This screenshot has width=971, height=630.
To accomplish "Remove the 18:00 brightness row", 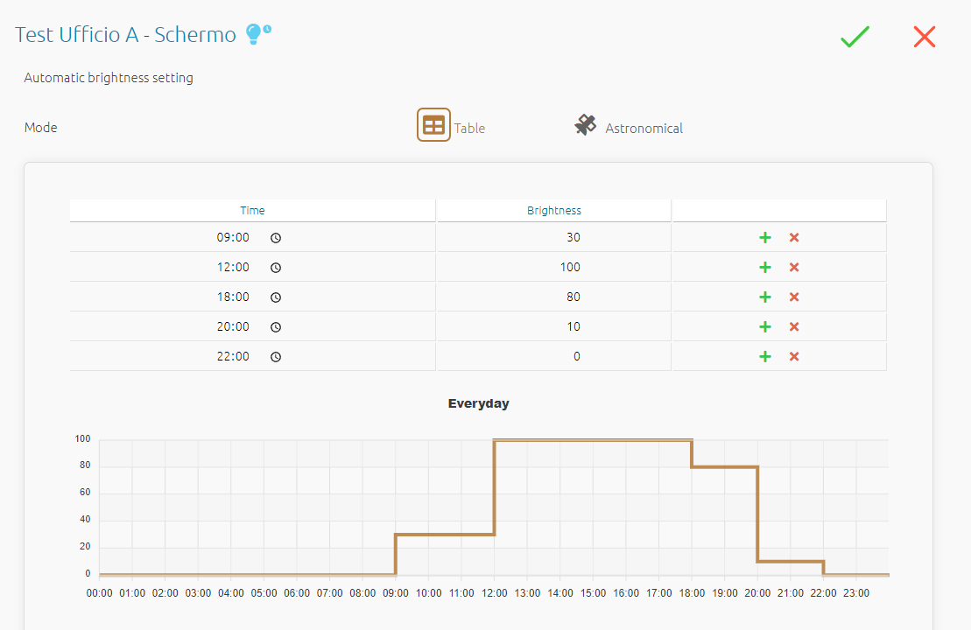I will [794, 297].
